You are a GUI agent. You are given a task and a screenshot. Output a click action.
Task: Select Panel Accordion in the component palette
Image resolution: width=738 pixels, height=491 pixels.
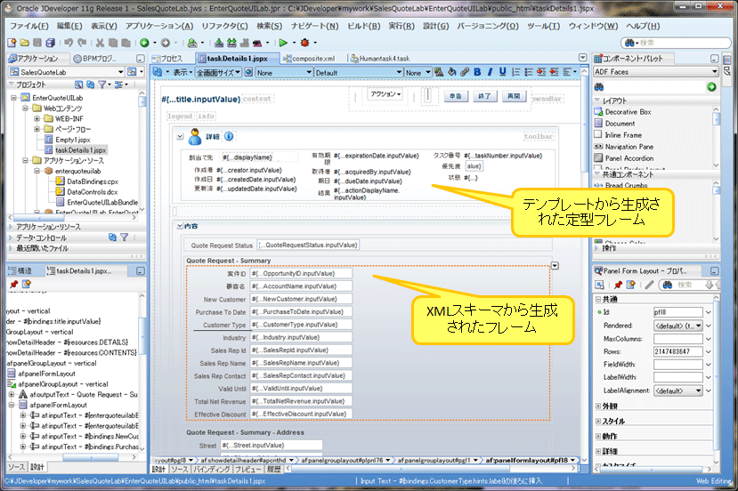click(629, 158)
